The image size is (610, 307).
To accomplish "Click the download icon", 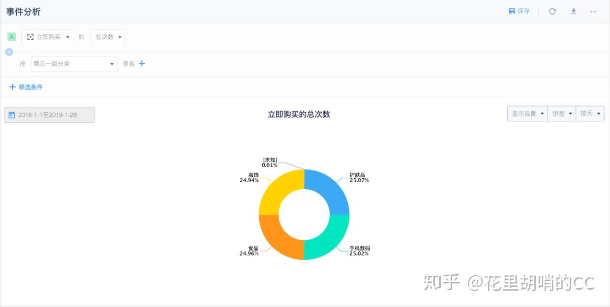I will tap(574, 11).
